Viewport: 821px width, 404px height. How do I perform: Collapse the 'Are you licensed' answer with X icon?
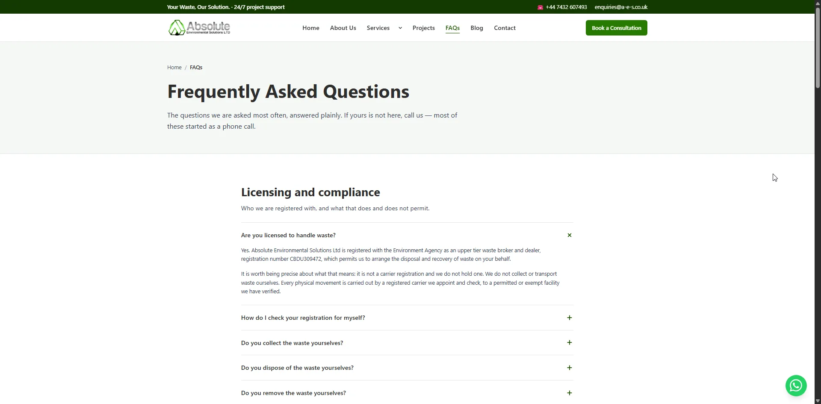[569, 235]
